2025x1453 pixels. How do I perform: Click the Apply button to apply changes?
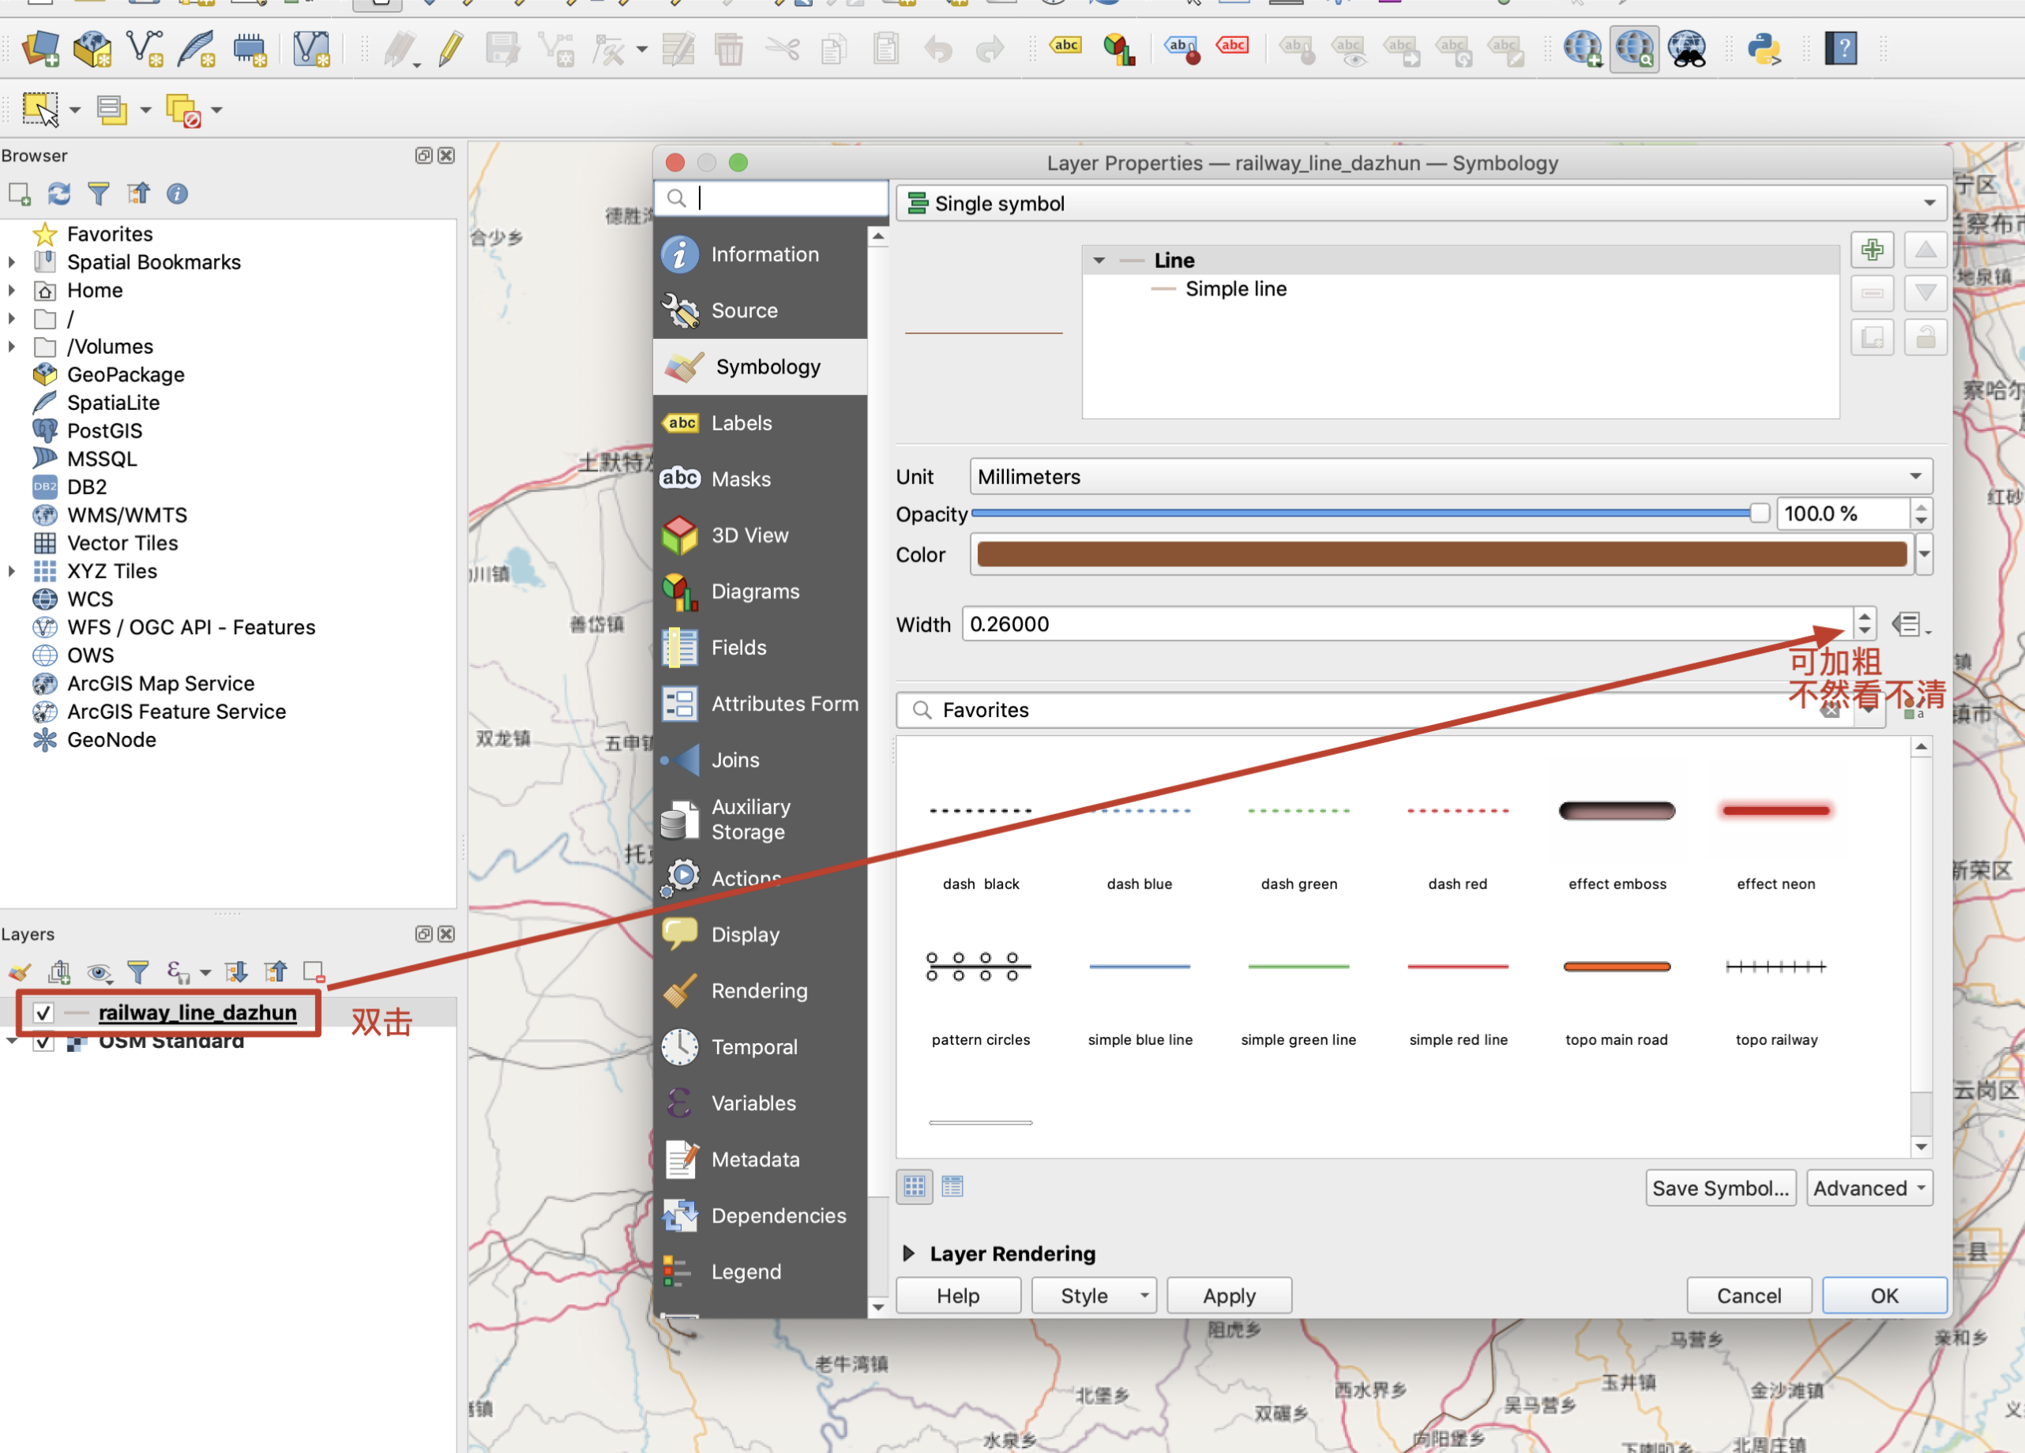coord(1228,1294)
